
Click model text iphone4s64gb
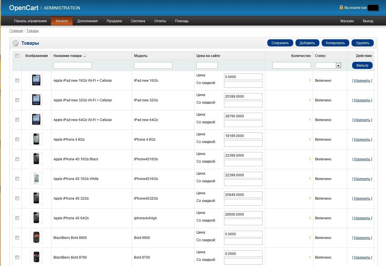pos(145,218)
